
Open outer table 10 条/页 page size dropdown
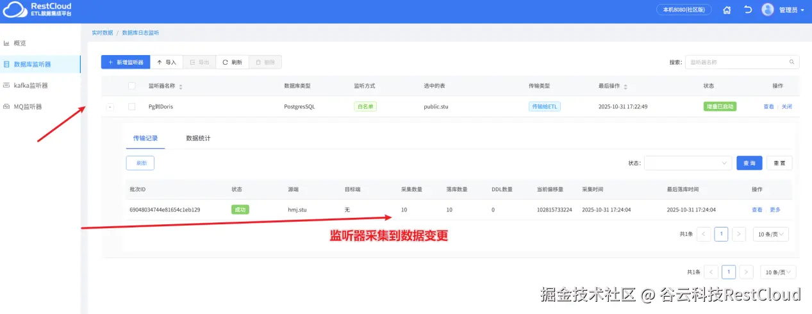click(x=778, y=272)
